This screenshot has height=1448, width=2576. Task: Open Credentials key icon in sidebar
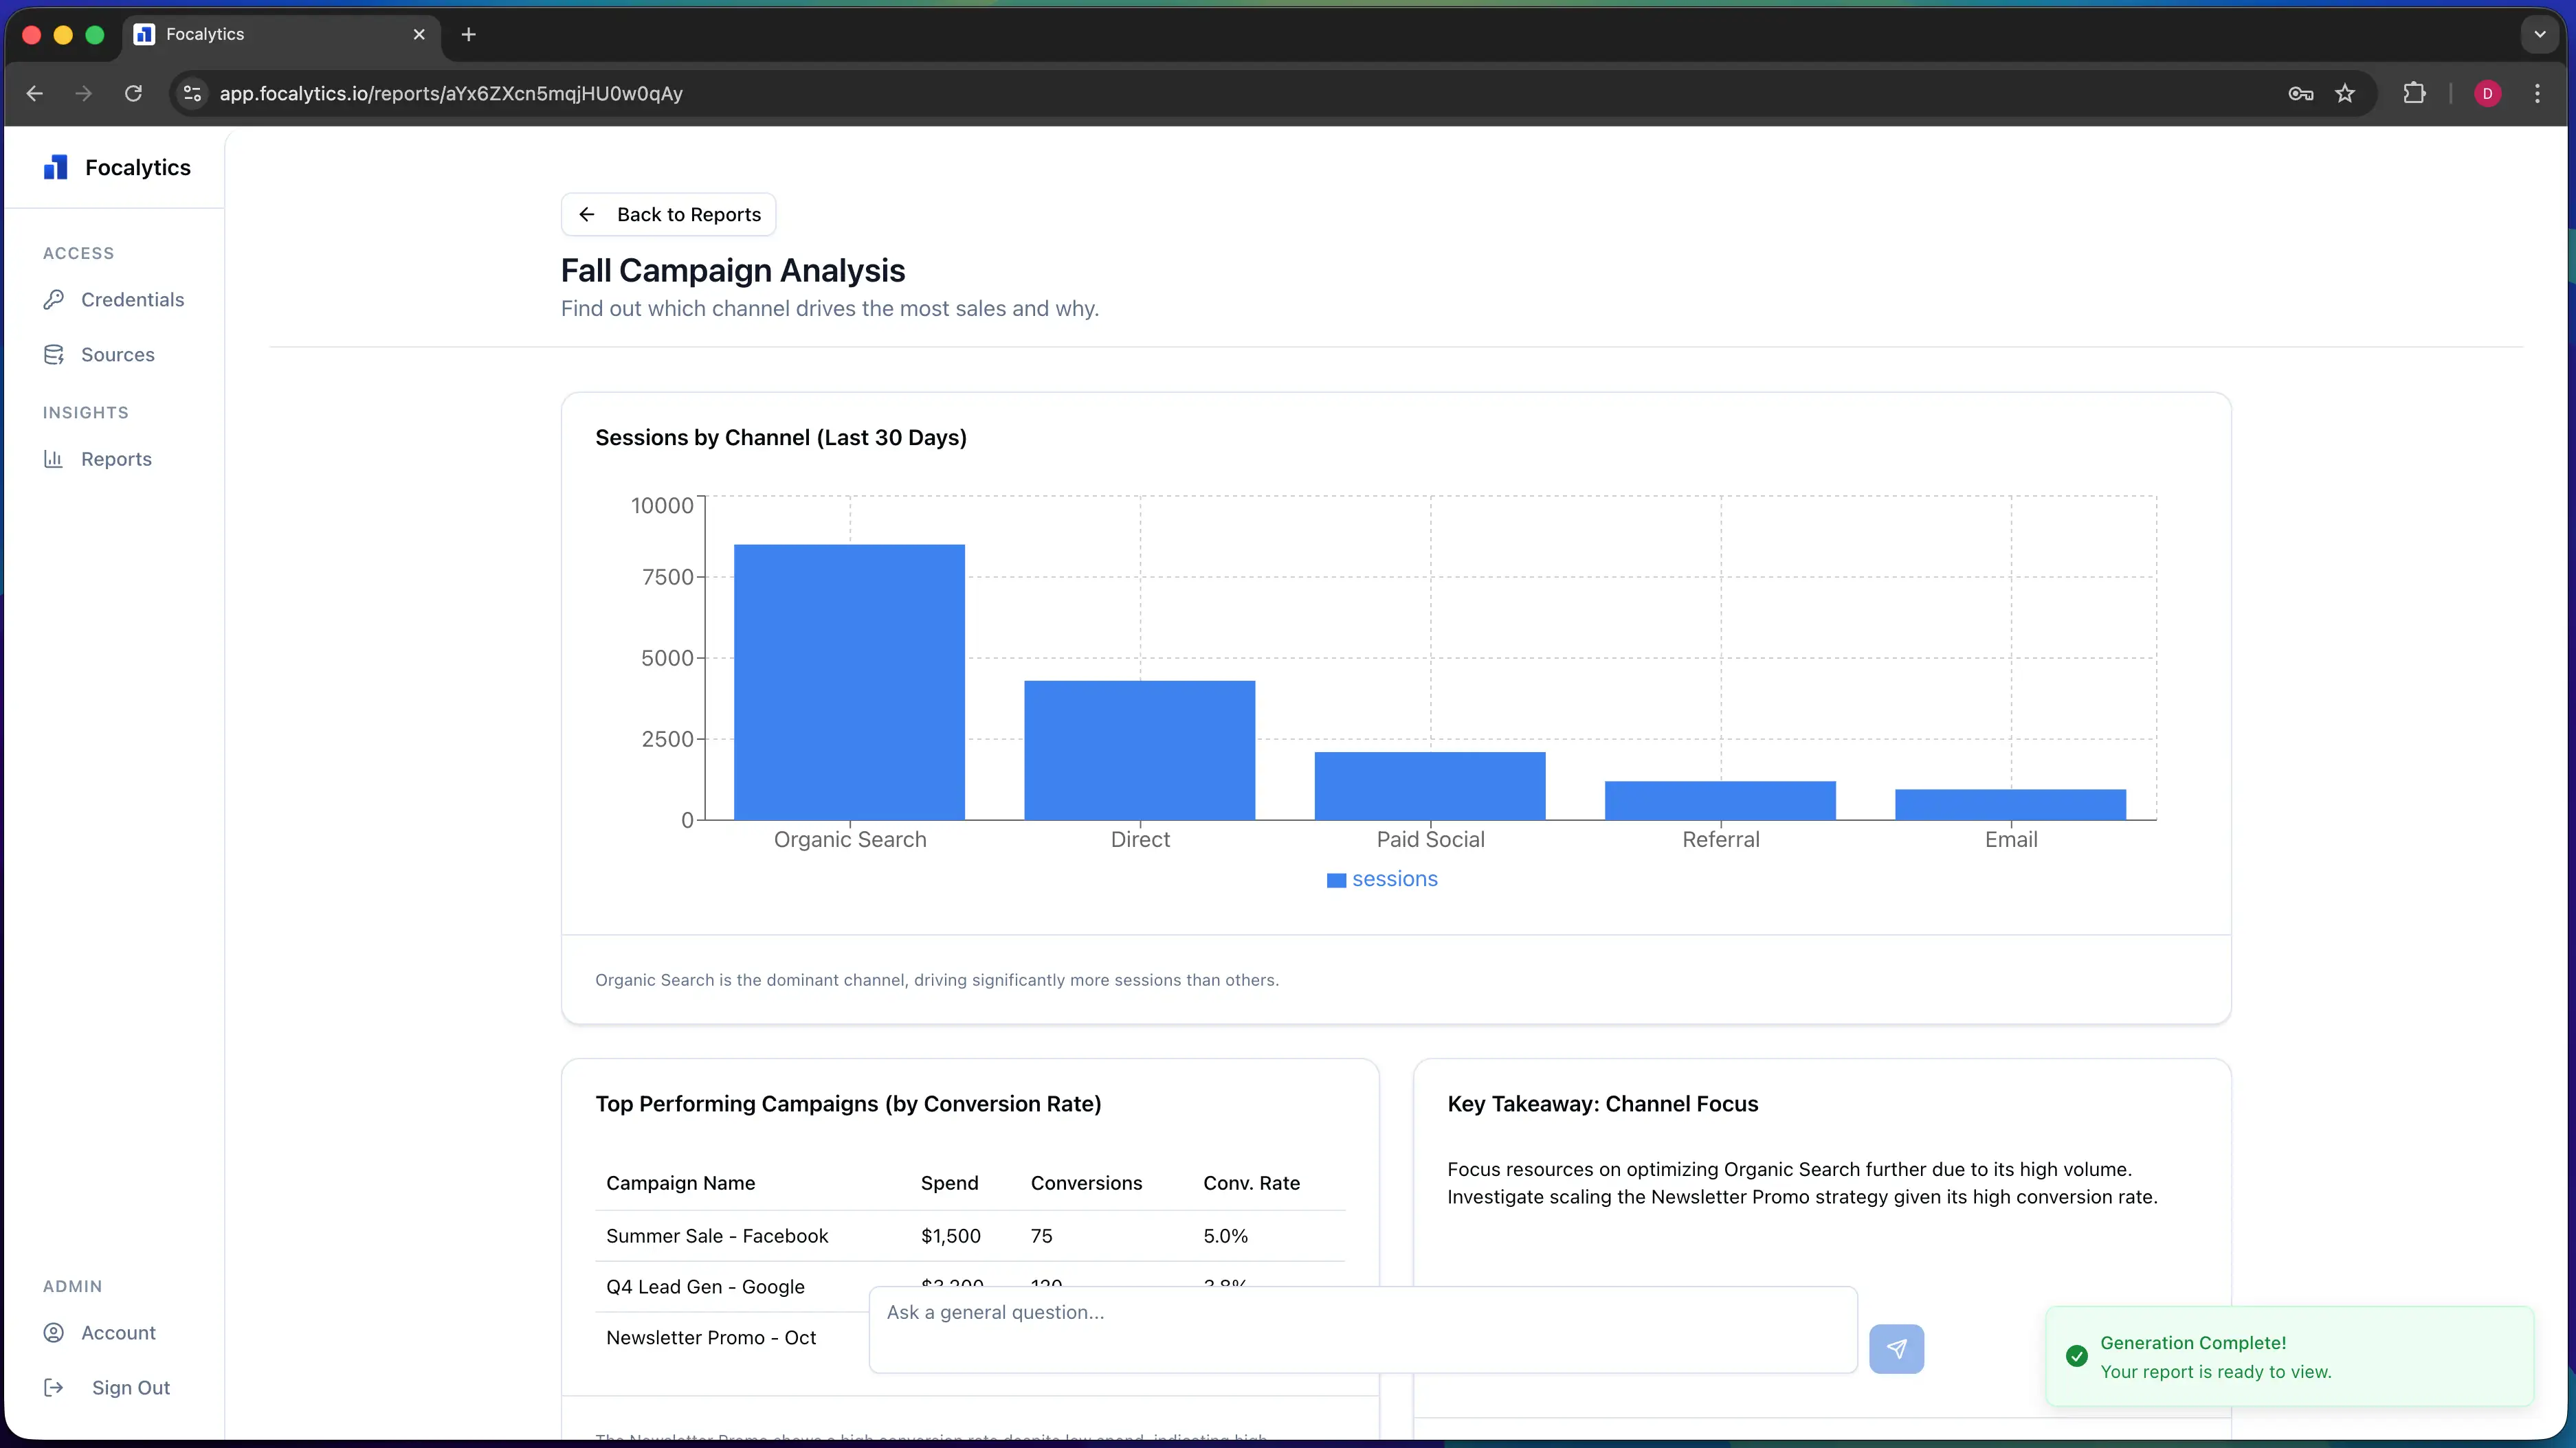tap(54, 299)
